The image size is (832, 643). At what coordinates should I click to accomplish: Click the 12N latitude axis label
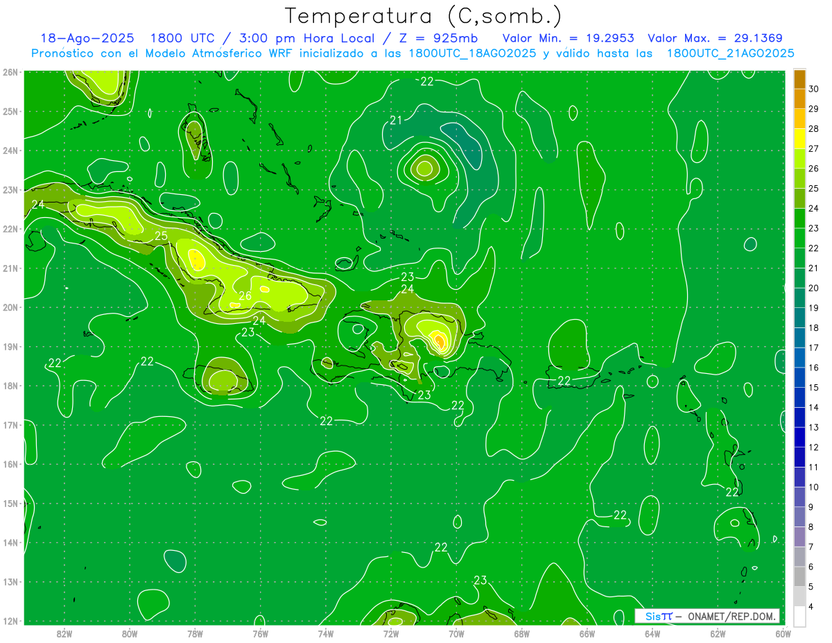[10, 621]
